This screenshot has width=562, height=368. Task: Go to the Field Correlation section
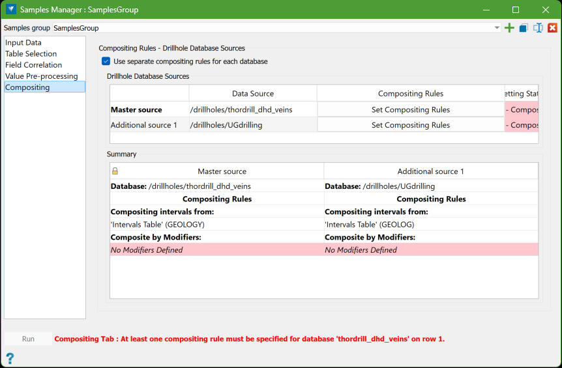[x=33, y=64]
